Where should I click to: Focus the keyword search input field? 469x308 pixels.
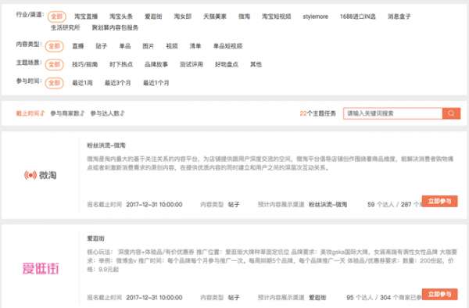point(392,113)
